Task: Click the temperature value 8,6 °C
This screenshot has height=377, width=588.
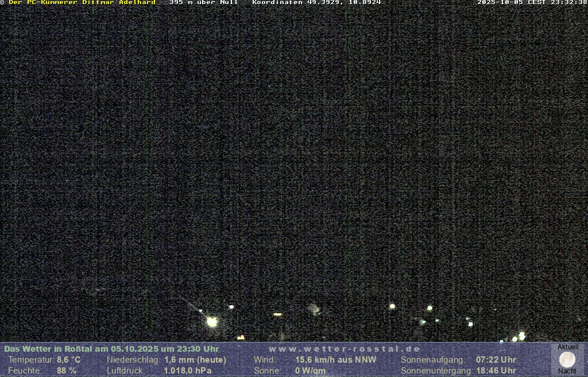Action: [68, 360]
